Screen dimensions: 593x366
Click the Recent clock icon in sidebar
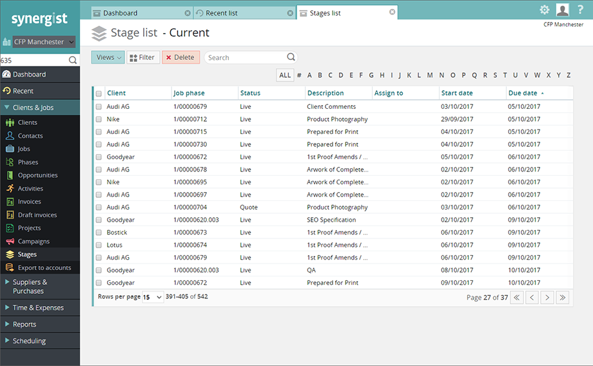coord(6,91)
